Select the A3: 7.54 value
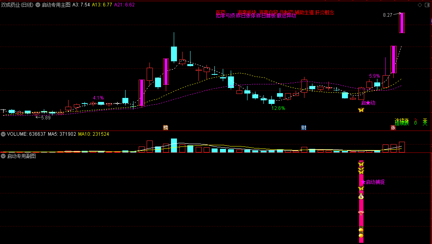 point(81,5)
